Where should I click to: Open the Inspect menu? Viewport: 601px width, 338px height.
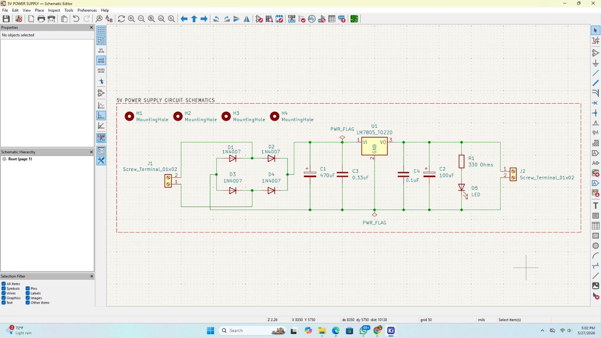click(x=54, y=10)
